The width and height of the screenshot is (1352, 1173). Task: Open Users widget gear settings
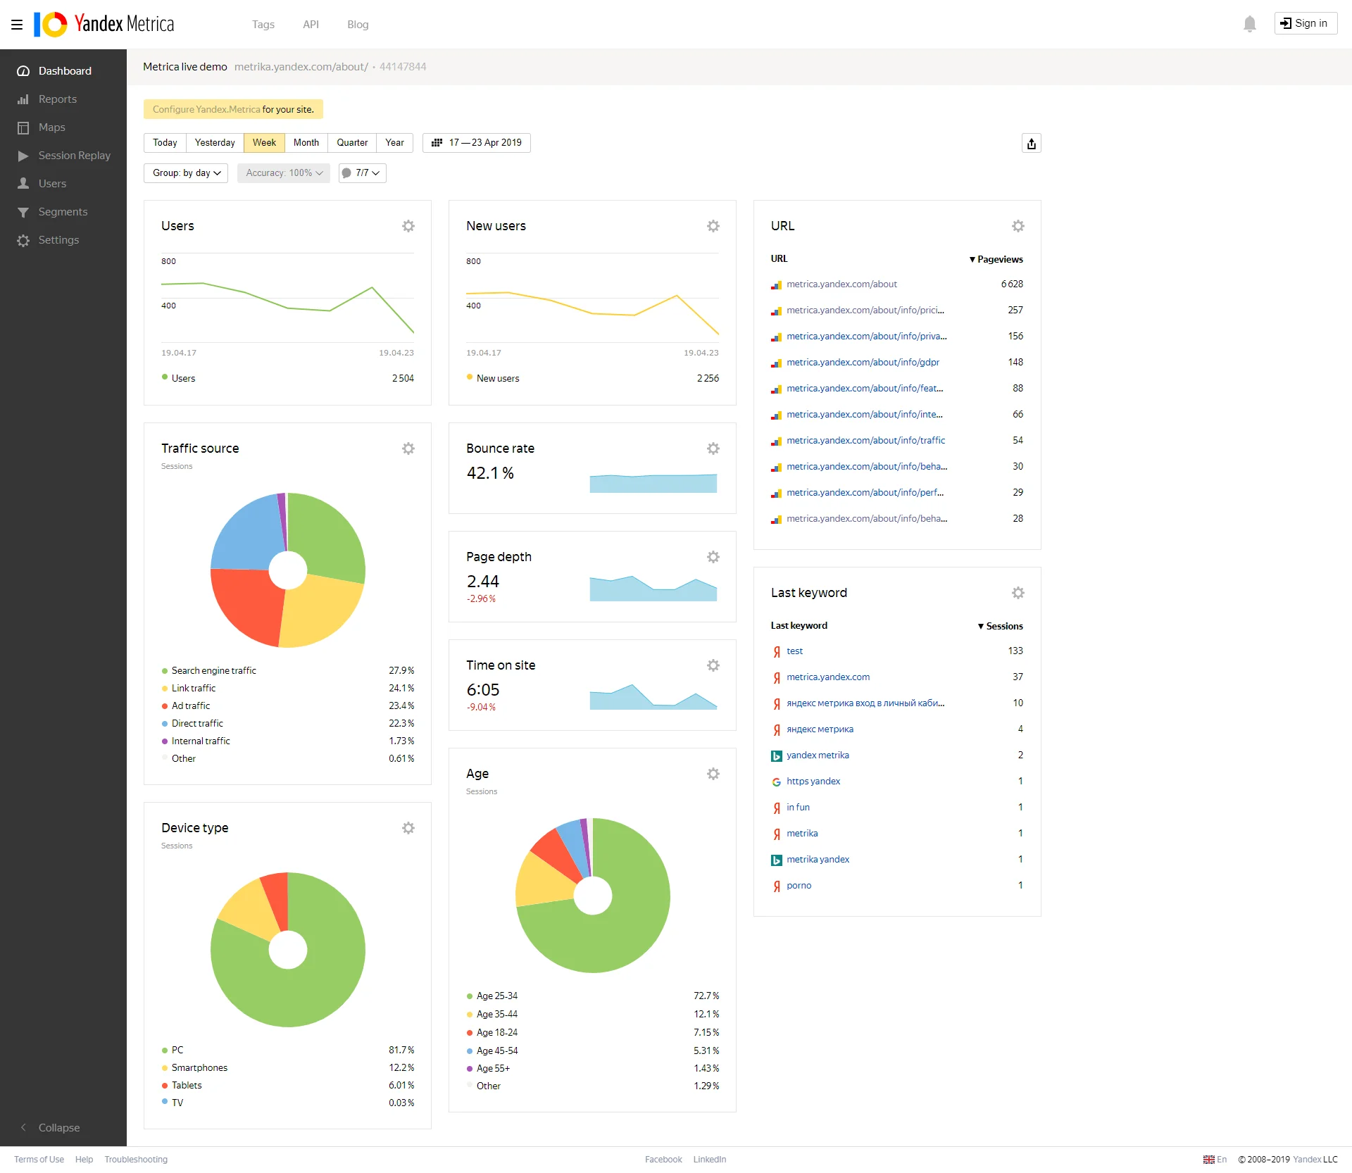[408, 226]
